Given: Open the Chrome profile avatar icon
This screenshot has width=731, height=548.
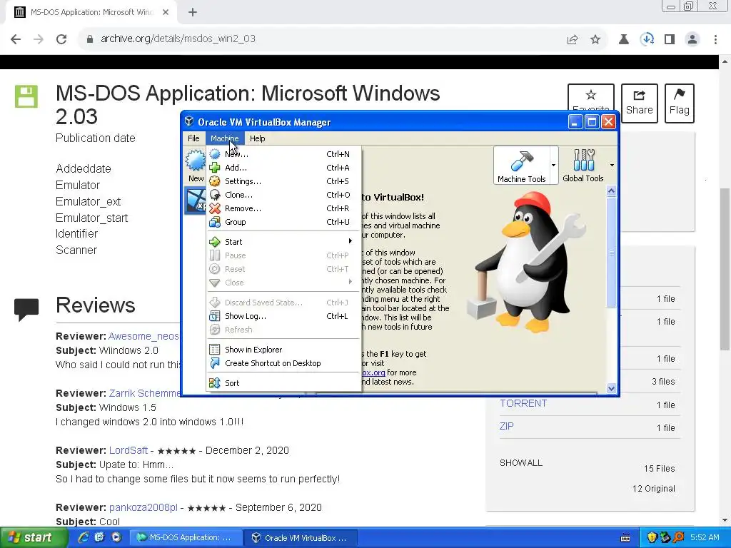Looking at the screenshot, I should [692, 39].
